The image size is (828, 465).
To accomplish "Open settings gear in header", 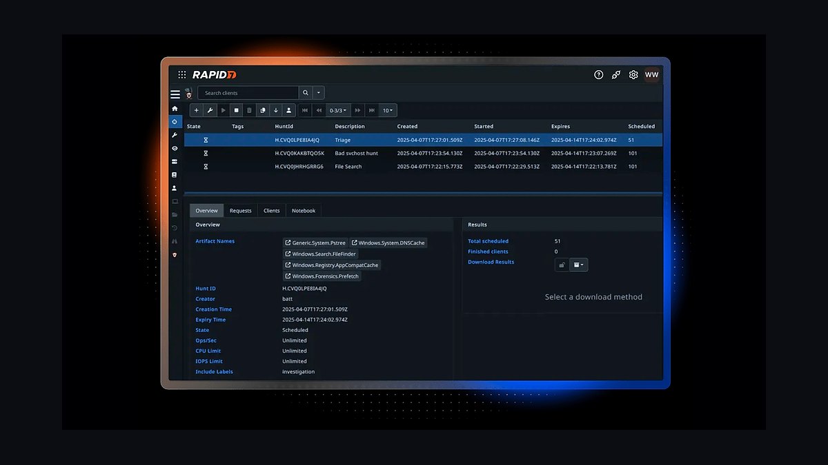I will 633,74.
